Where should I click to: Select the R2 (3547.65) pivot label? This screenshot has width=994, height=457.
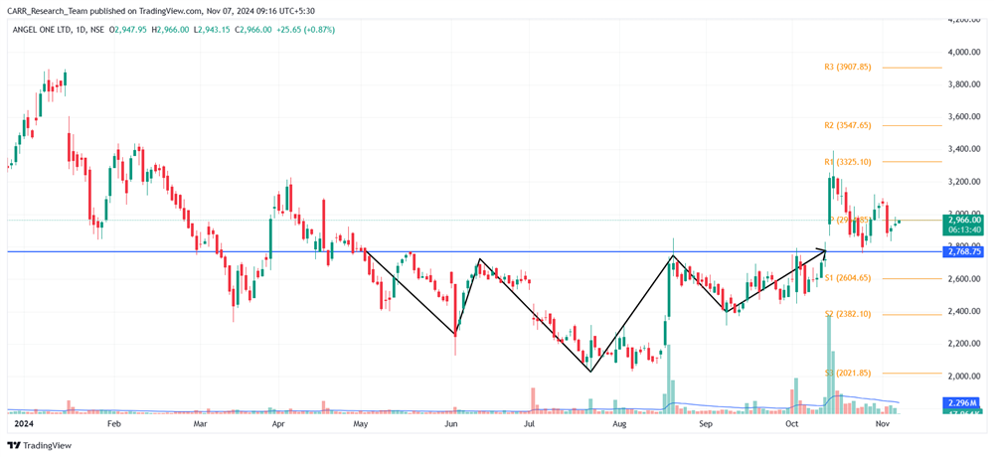(848, 125)
